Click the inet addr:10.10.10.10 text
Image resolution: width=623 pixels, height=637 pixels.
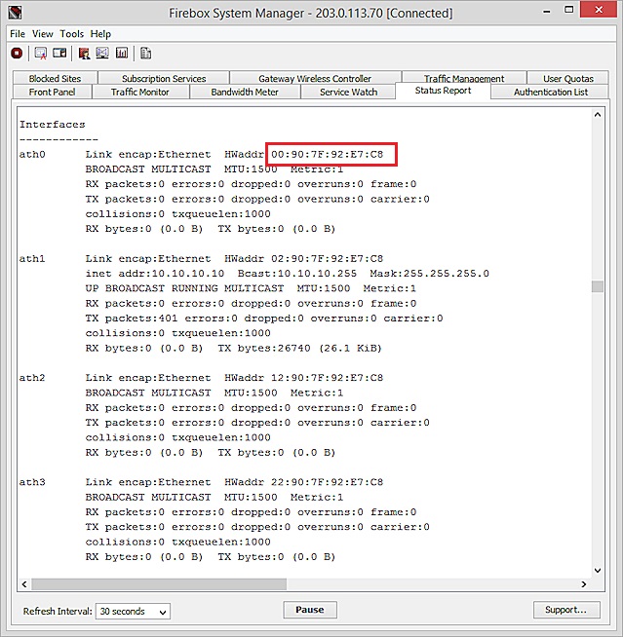click(x=155, y=274)
